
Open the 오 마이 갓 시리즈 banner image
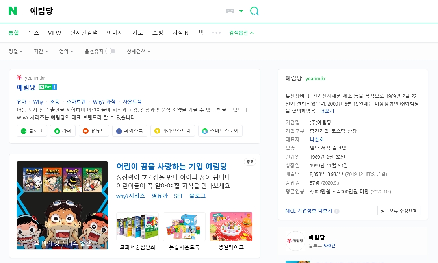coord(62,205)
